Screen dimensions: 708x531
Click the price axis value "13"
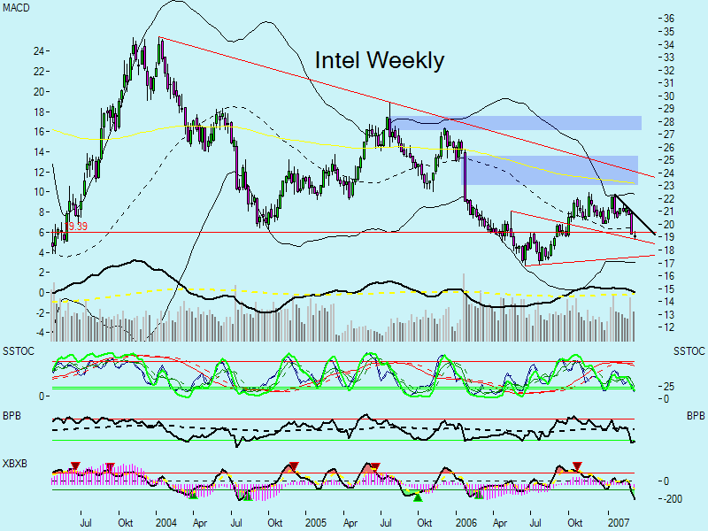tap(669, 315)
